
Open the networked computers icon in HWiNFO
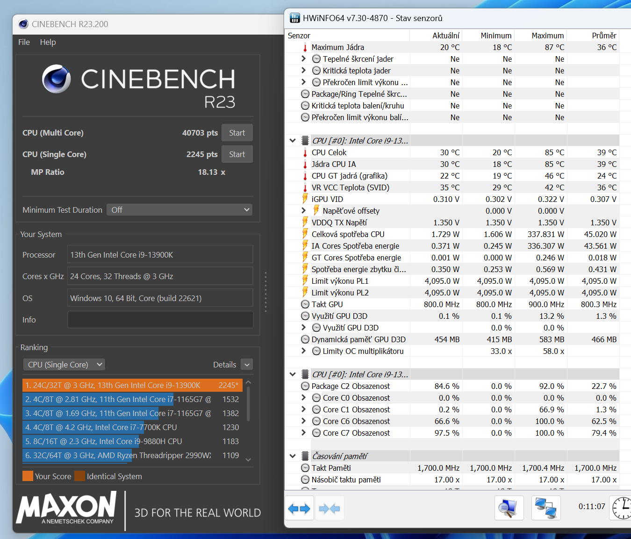click(546, 508)
